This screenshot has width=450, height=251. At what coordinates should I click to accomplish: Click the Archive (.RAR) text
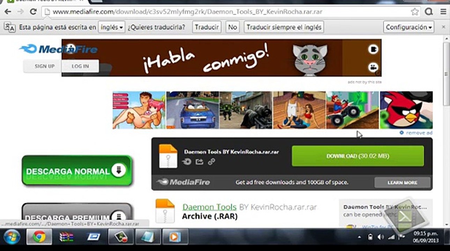click(209, 216)
